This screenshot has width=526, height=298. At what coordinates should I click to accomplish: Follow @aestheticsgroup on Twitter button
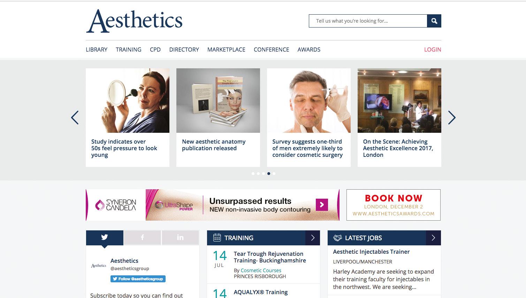(138, 279)
